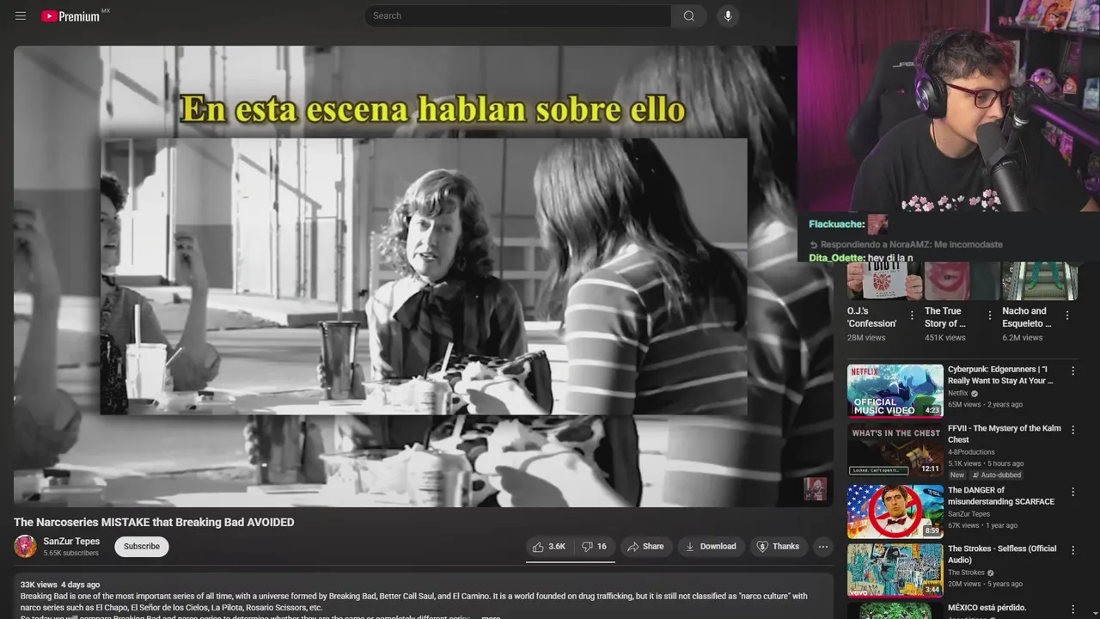Open options menu for Cyberpunk: Edgerunners video
The height and width of the screenshot is (619, 1100).
1072,371
